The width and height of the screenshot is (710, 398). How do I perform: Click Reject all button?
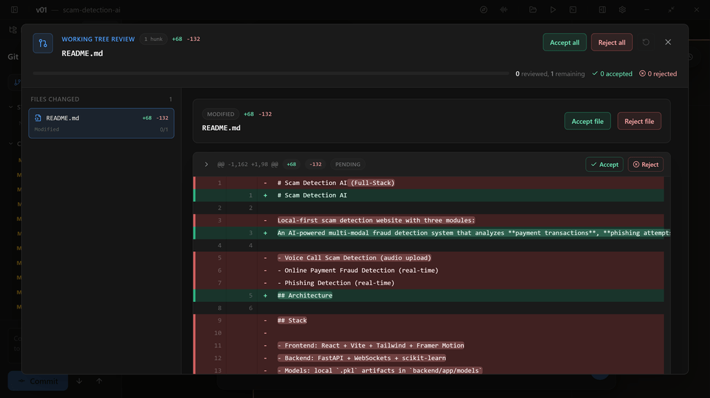pyautogui.click(x=612, y=42)
